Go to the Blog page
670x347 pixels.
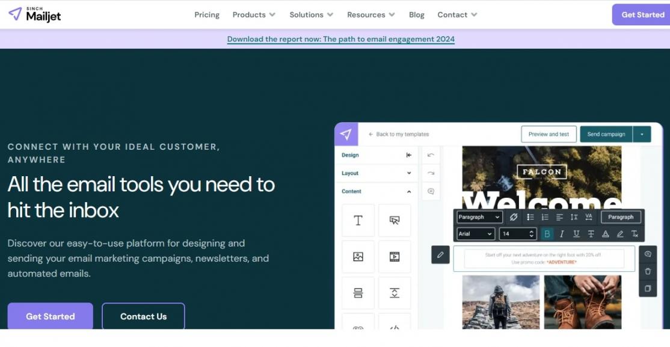[x=417, y=14]
